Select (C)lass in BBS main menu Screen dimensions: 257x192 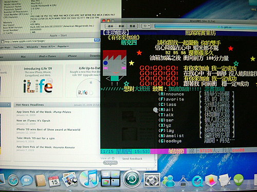tap(167, 104)
